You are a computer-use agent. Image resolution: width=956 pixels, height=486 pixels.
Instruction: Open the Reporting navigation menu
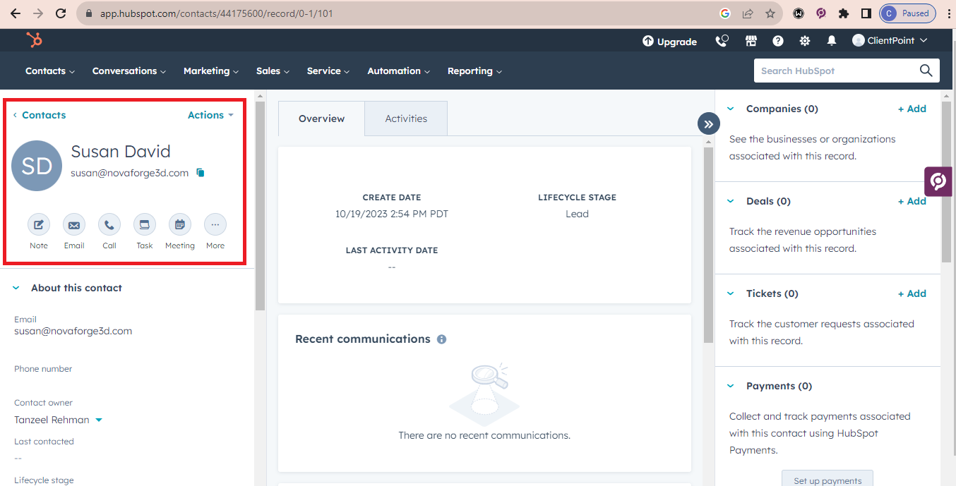pyautogui.click(x=475, y=71)
